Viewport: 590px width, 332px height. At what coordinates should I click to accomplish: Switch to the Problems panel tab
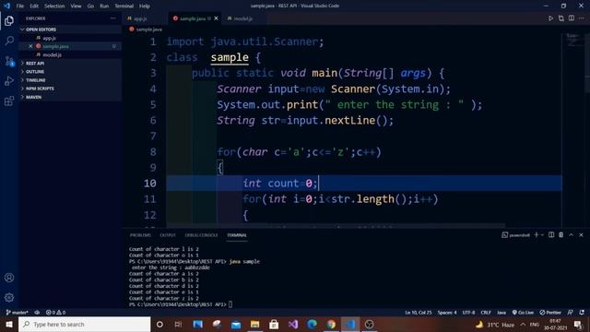140,235
